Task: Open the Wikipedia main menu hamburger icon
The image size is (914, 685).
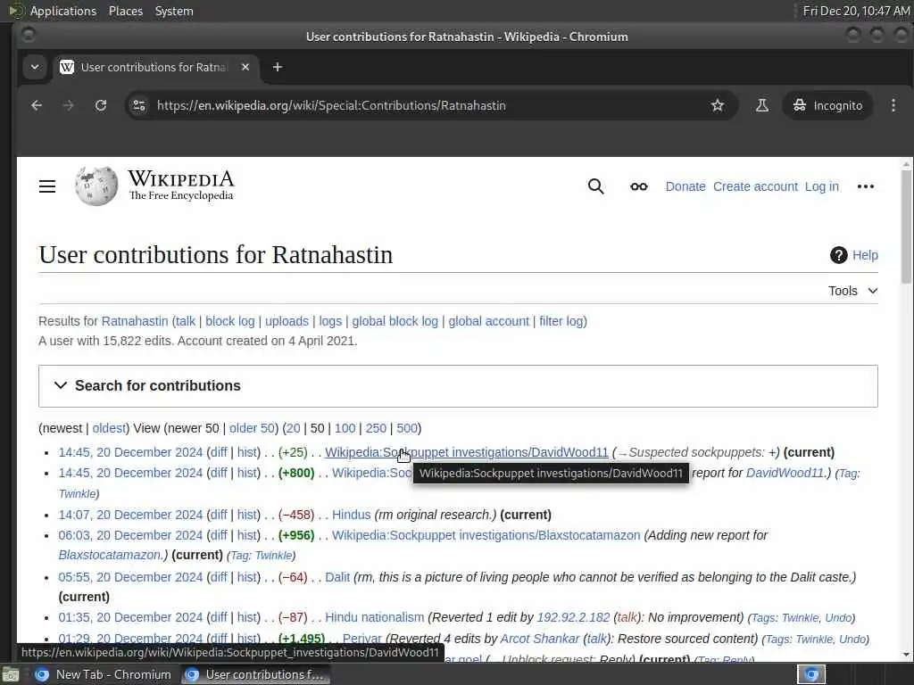Action: 47,186
